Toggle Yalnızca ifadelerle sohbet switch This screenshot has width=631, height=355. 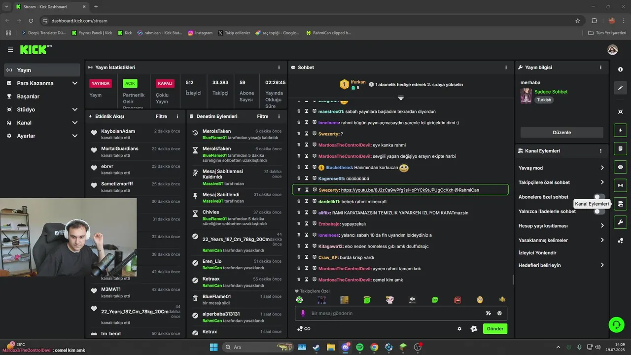tap(599, 212)
